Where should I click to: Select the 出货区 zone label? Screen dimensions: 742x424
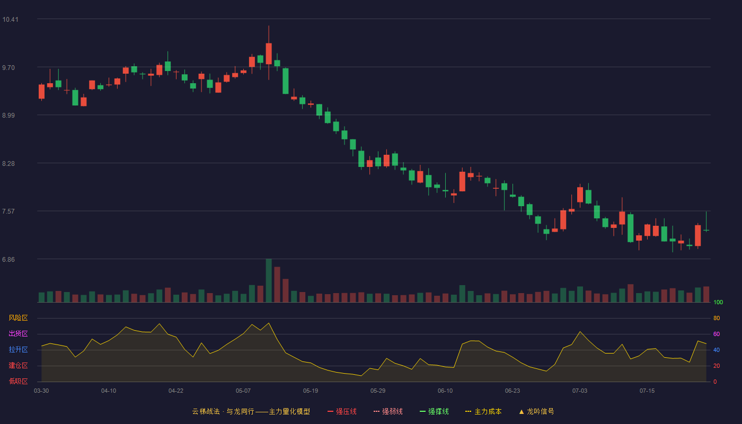point(18,334)
